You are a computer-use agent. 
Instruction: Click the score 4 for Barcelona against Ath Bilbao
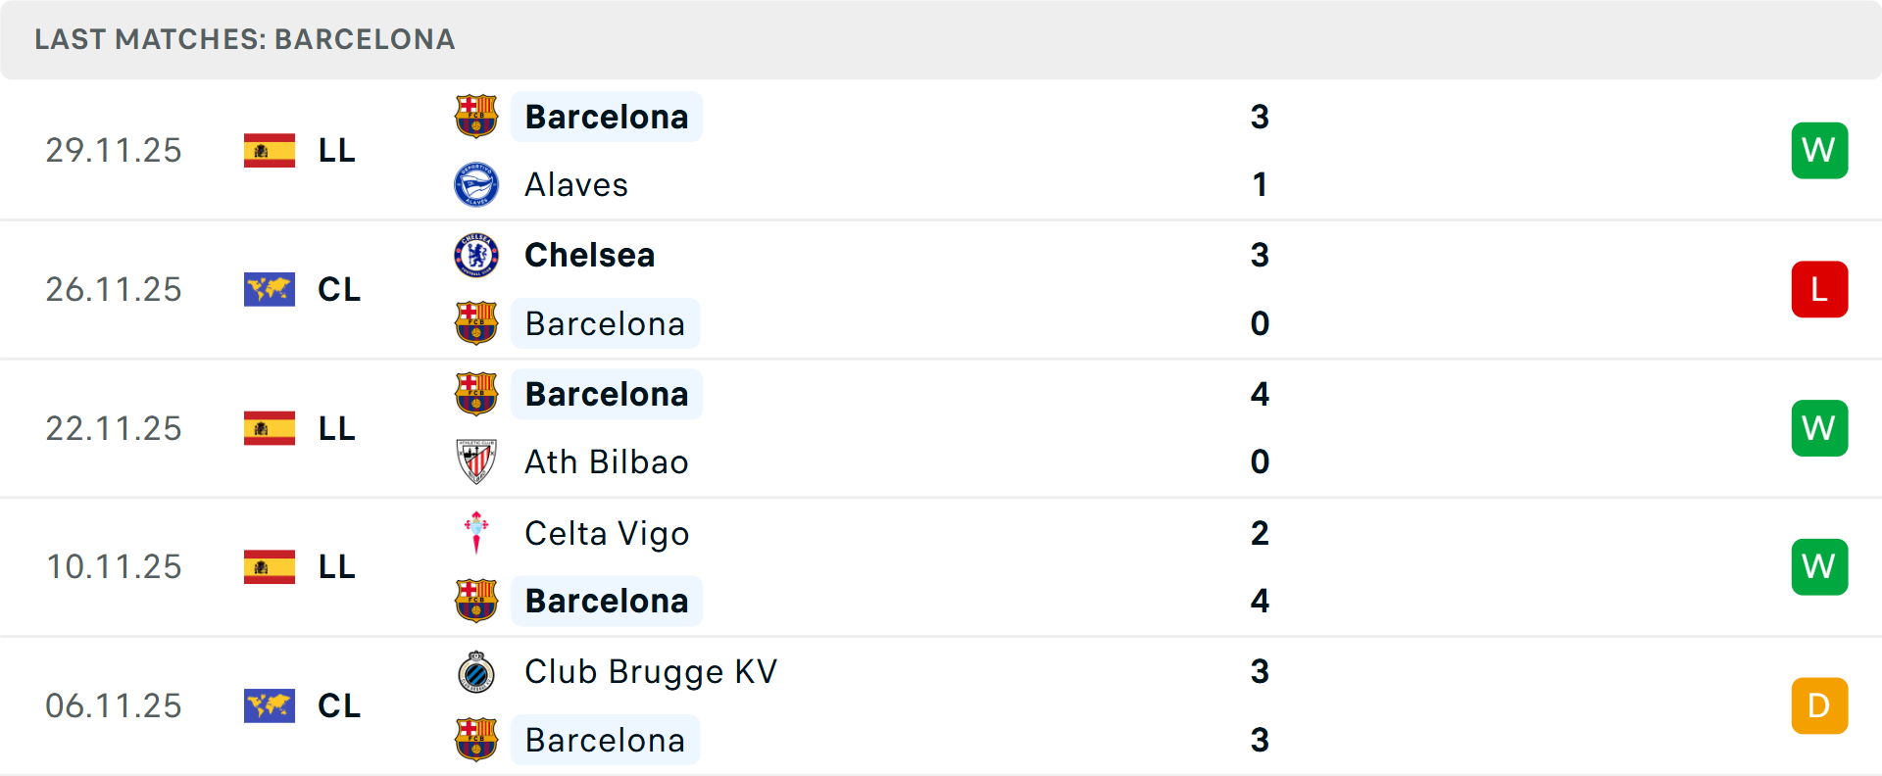point(1261,394)
